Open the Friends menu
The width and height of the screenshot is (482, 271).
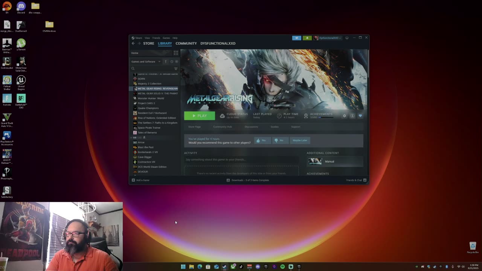point(156,38)
